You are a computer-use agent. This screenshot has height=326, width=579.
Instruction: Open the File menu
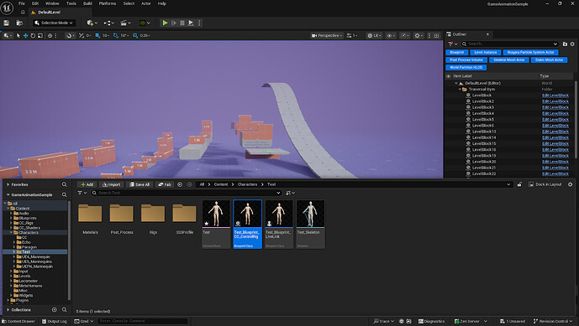22,3
